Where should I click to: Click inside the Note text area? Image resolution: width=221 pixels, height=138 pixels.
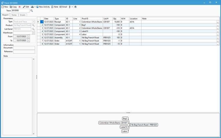(17, 96)
